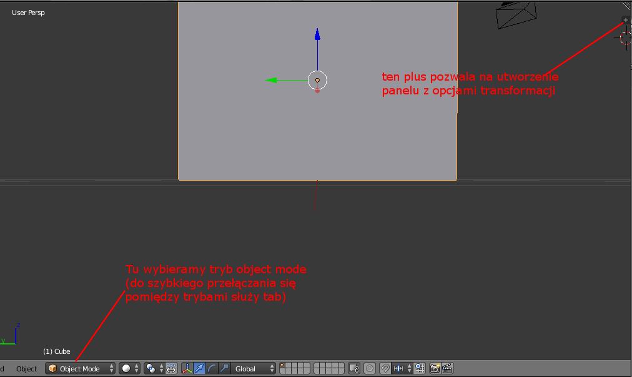
Task: Click the area split corner widget at top right
Action: (x=627, y=6)
